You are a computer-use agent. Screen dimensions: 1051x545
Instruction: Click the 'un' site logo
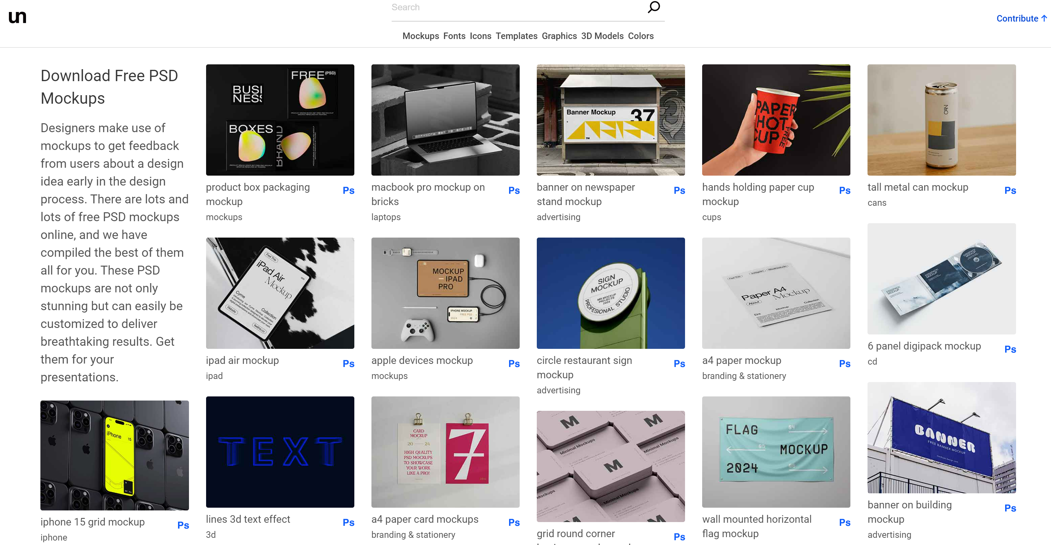tap(17, 17)
